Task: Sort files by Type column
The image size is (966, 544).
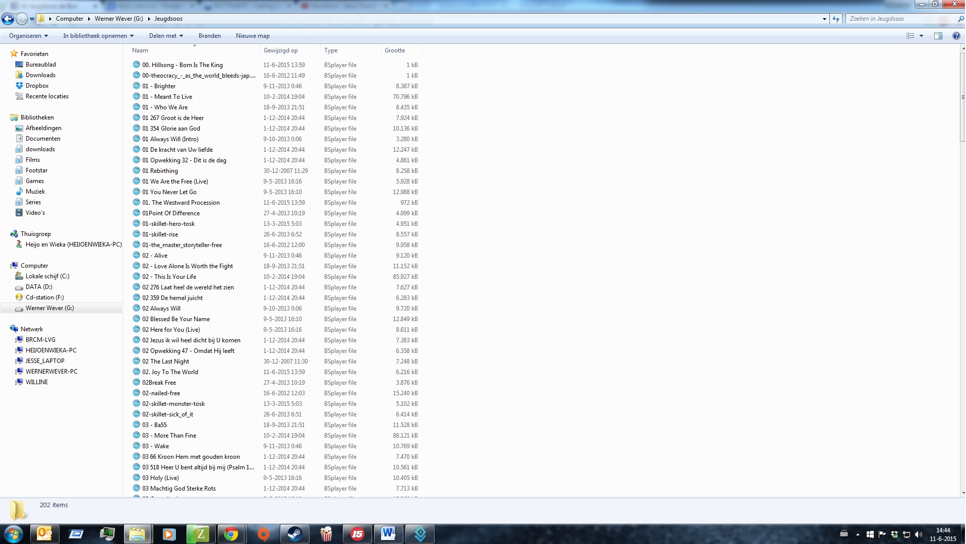Action: [x=351, y=50]
